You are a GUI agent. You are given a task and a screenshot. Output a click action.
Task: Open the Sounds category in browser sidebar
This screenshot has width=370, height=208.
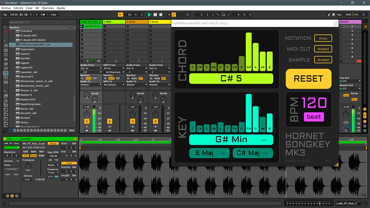pos(6,46)
